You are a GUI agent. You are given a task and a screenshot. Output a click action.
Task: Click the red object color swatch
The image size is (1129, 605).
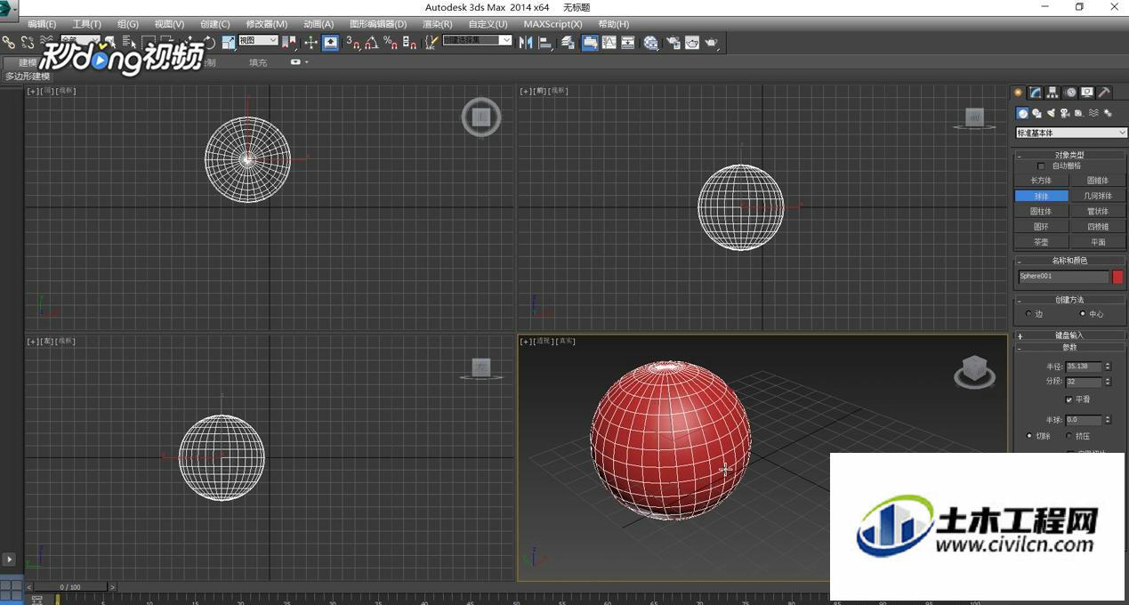(x=1117, y=277)
